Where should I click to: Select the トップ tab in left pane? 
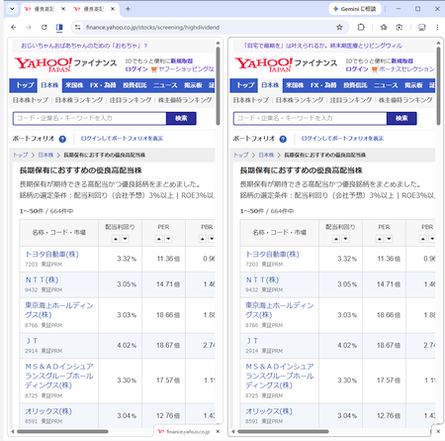tap(25, 85)
